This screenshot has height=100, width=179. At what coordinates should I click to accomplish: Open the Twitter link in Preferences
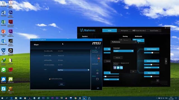tap(118, 68)
